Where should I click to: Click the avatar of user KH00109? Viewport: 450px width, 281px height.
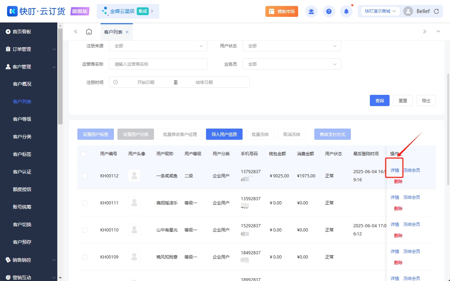click(x=134, y=257)
